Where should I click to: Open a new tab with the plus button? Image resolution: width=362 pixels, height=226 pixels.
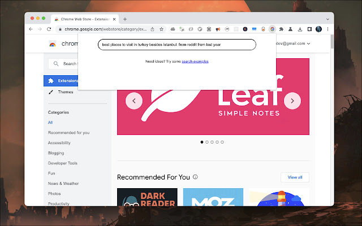point(125,19)
